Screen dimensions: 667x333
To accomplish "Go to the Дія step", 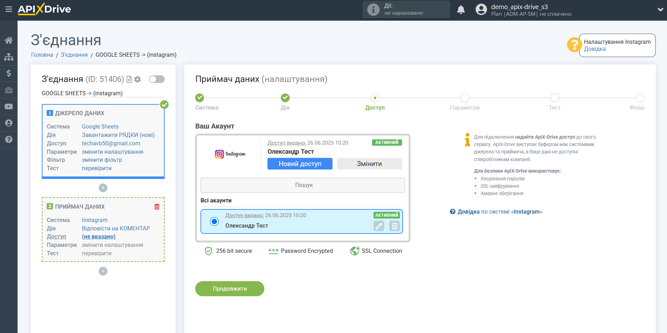I will 285,98.
